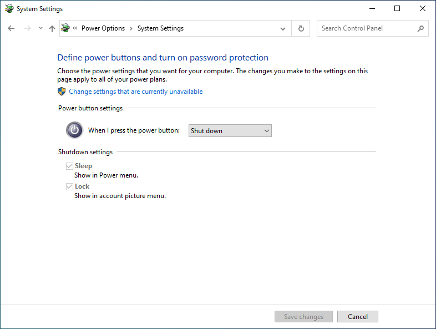
Task: Click the Search Control Panel field
Action: point(367,28)
